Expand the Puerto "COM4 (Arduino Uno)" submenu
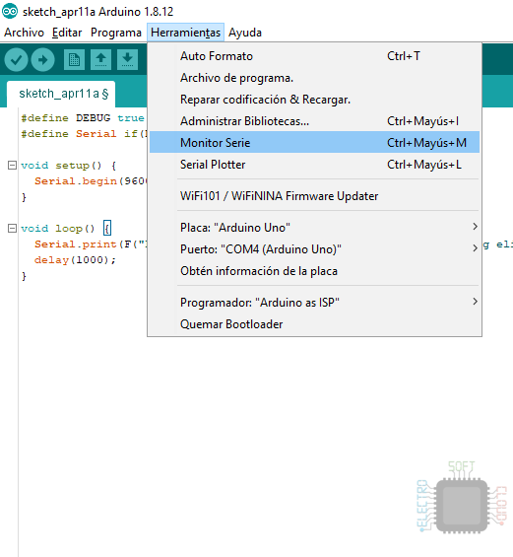The height and width of the screenshot is (557, 513). [x=314, y=249]
